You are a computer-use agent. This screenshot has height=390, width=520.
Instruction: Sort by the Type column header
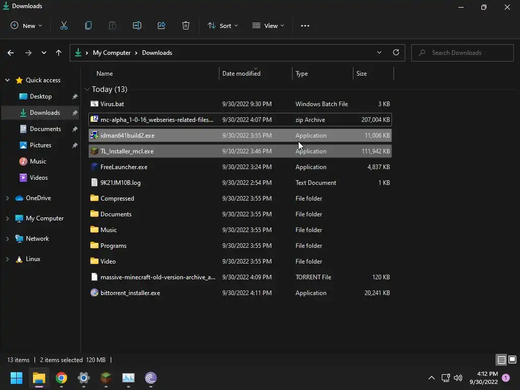(x=322, y=74)
